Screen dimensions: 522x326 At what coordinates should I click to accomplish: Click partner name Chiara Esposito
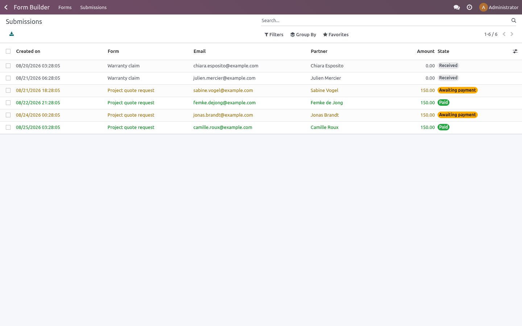point(327,66)
